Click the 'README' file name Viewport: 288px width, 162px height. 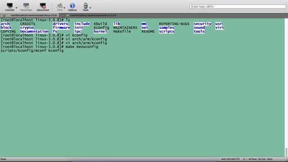coord(148,31)
